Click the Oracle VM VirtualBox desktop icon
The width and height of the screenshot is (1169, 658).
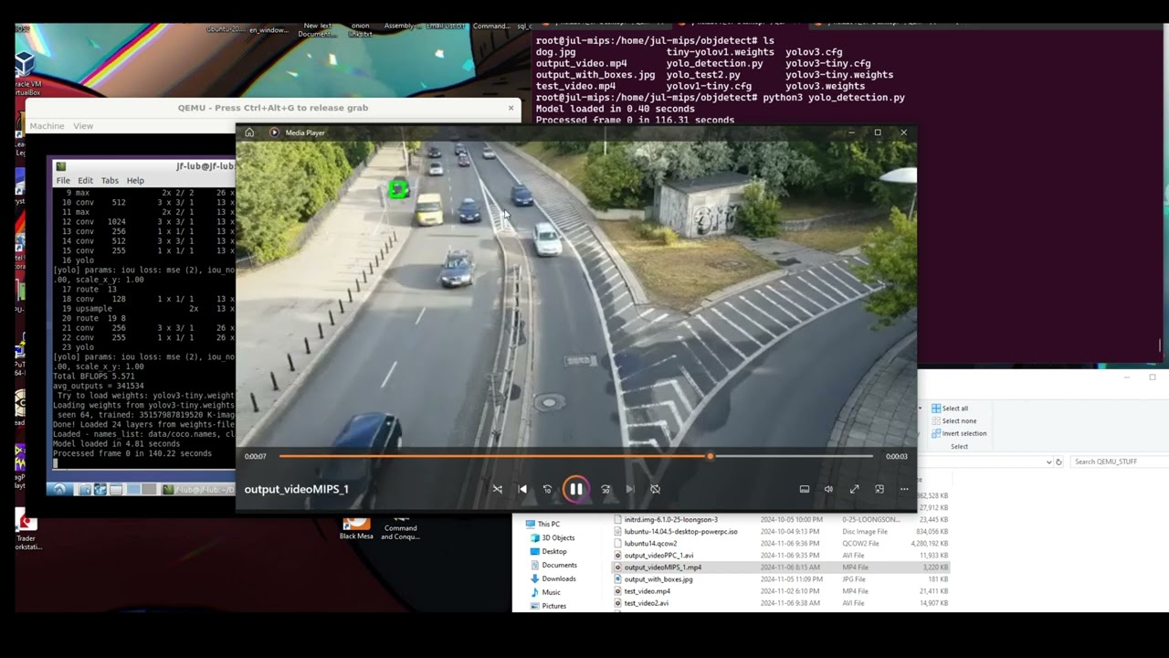point(26,73)
